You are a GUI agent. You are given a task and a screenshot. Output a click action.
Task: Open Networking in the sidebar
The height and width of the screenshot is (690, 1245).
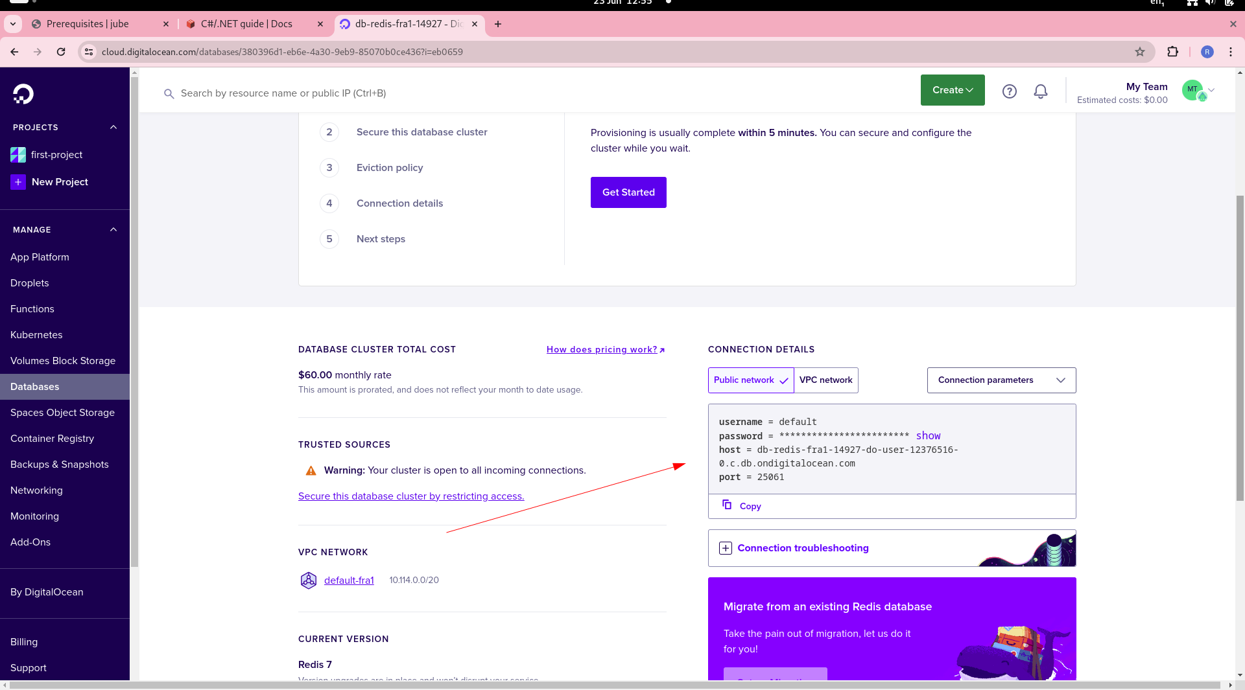click(x=65, y=490)
